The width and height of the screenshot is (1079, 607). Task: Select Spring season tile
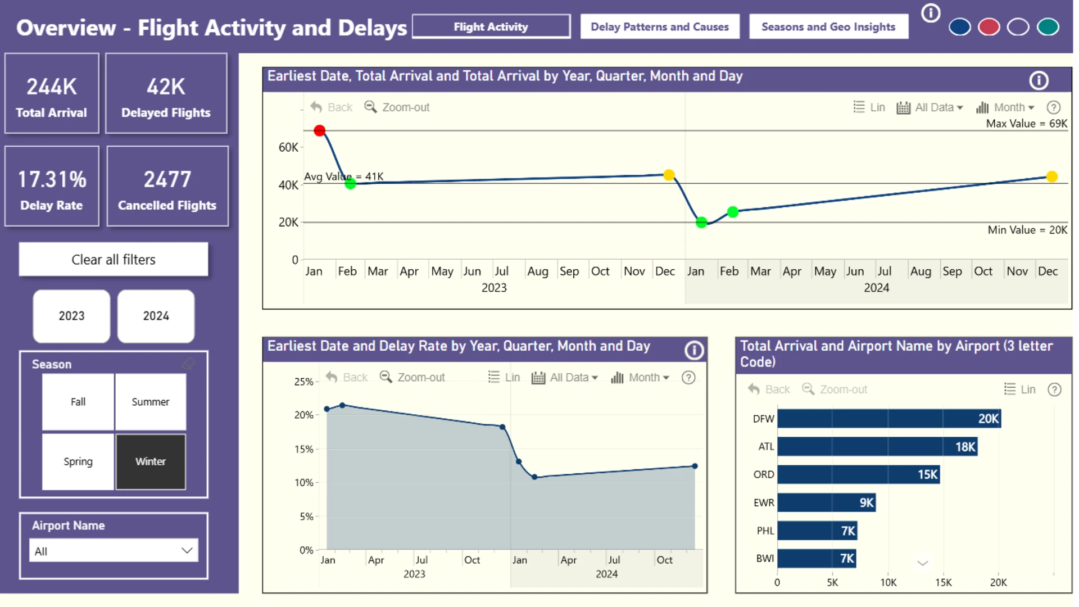(x=78, y=461)
